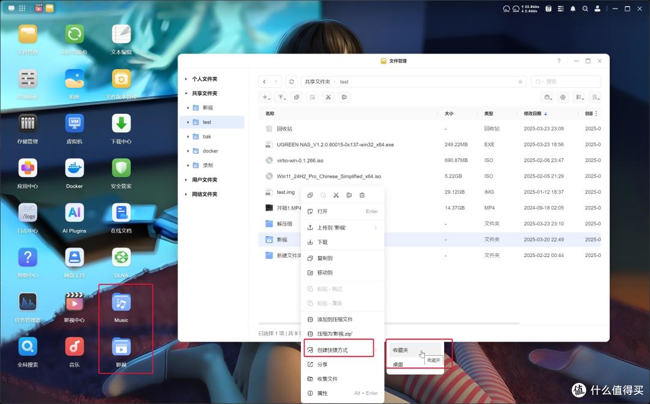Go back with the left arrow button
This screenshot has width=650, height=404.
(264, 82)
